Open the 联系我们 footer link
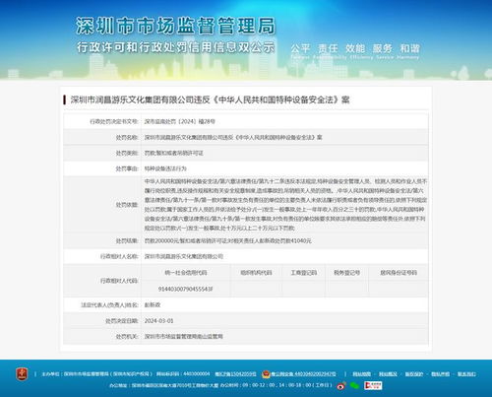This screenshot has width=492, height=397. [x=466, y=374]
